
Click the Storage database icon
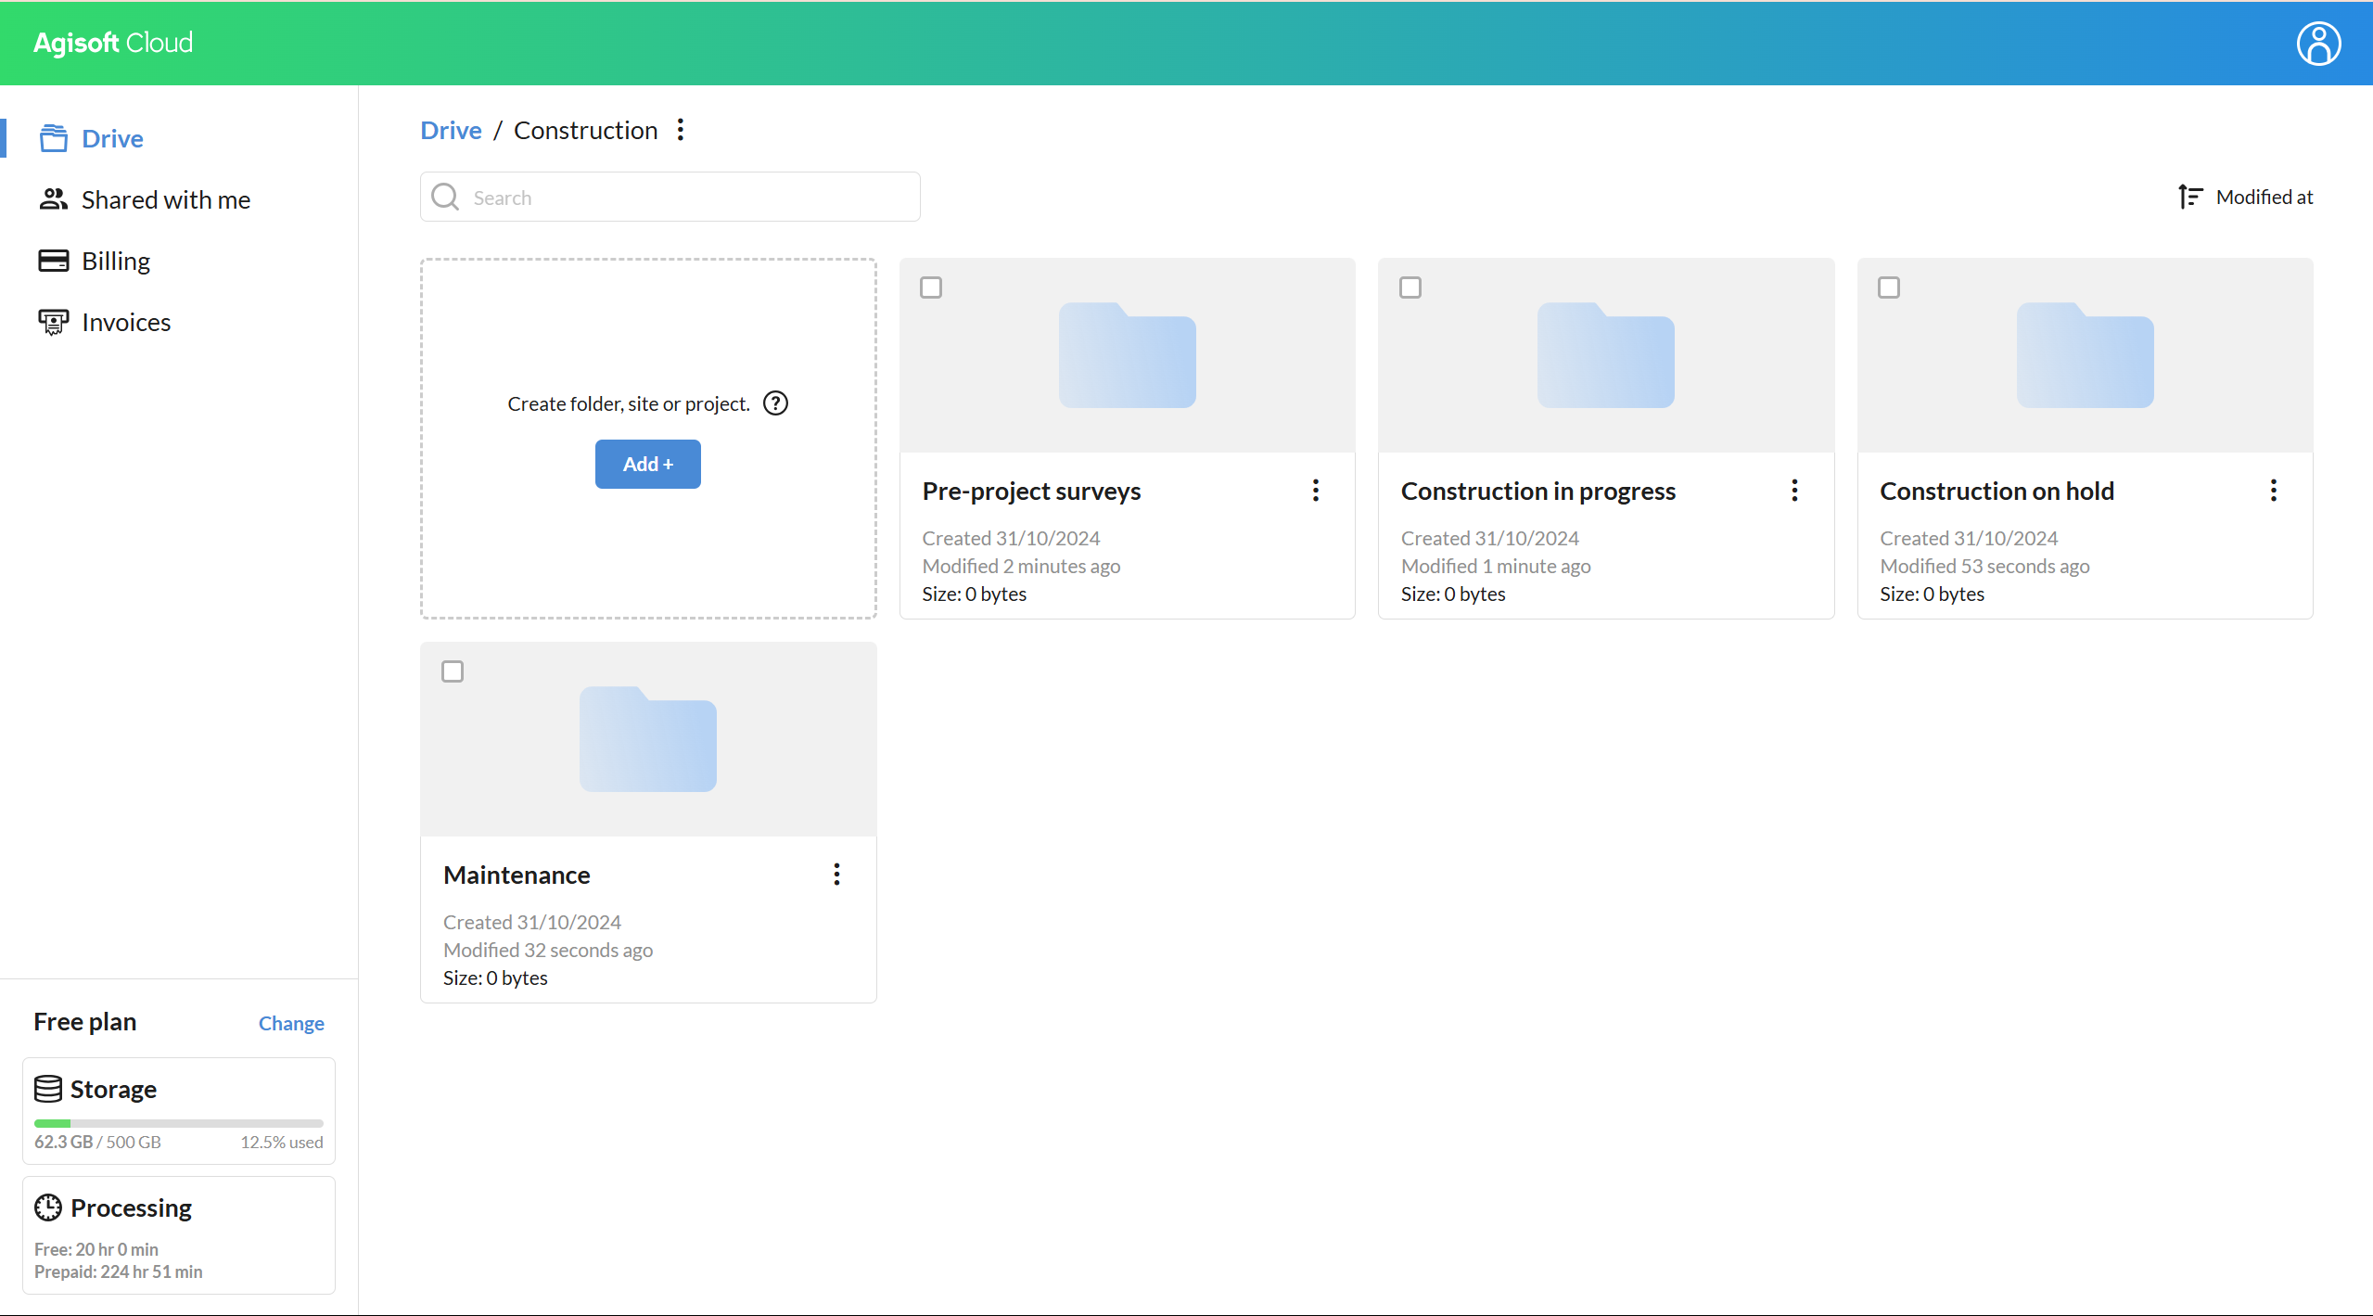pos(48,1089)
